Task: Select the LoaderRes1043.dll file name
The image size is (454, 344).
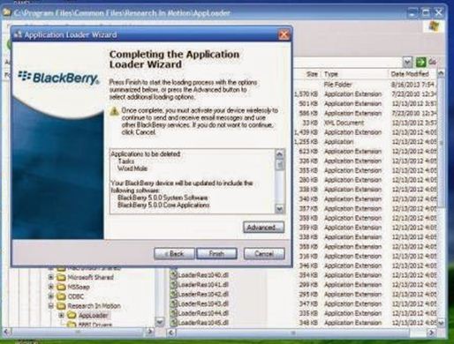Action: pyautogui.click(x=203, y=303)
